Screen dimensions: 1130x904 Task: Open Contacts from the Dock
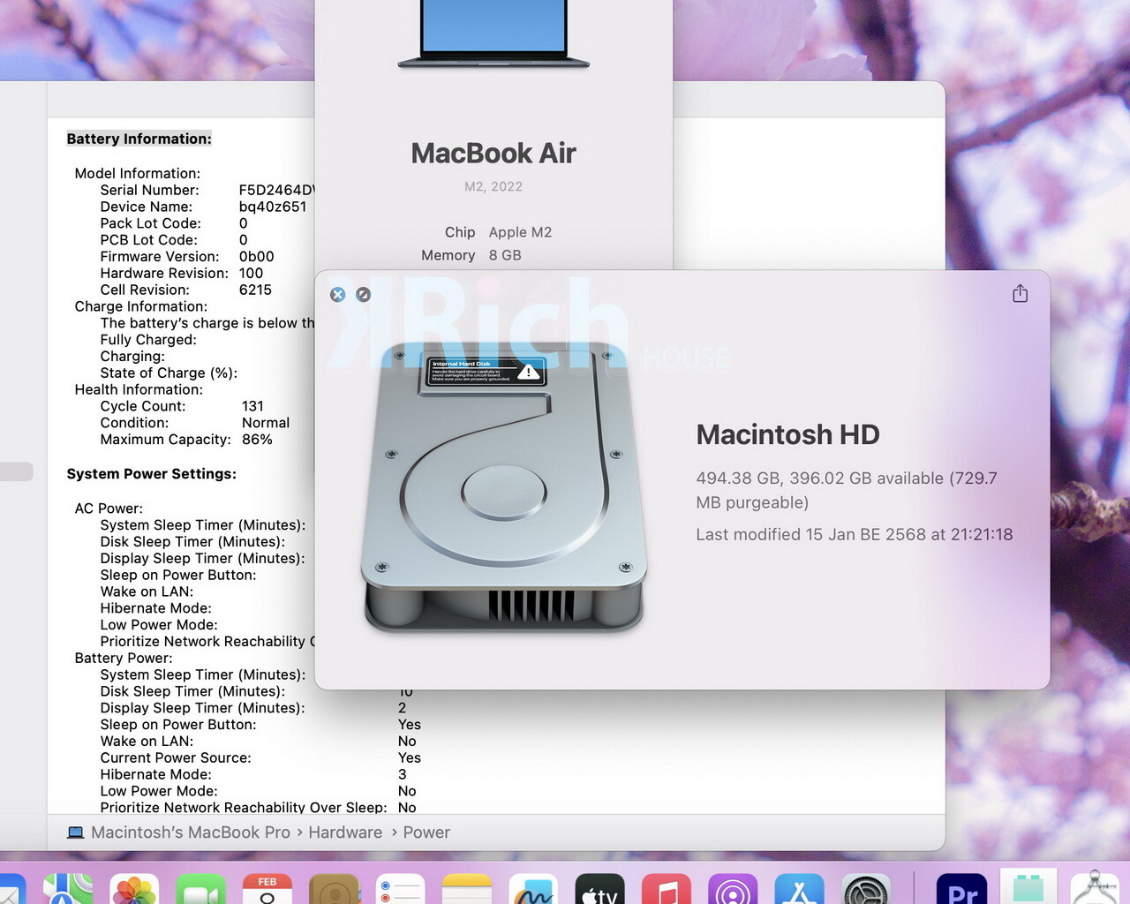coord(334,889)
